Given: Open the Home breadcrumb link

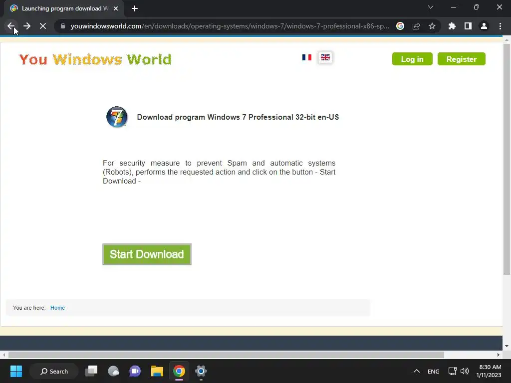Looking at the screenshot, I should [x=57, y=308].
